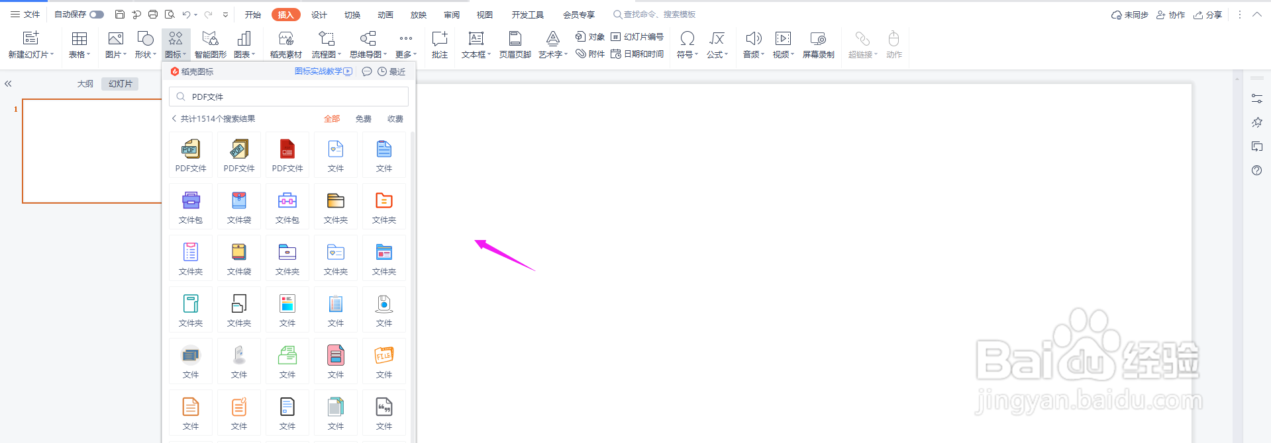
Task: Click the Undo arrow icon
Action: tap(186, 14)
